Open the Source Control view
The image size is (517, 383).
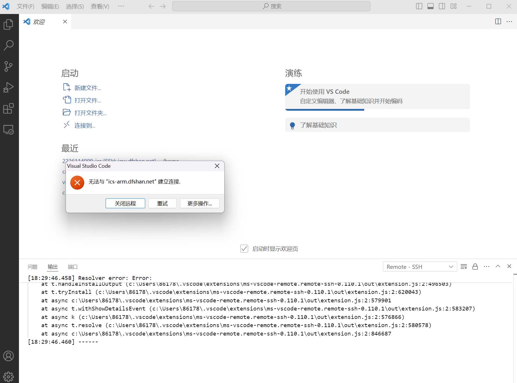point(8,66)
